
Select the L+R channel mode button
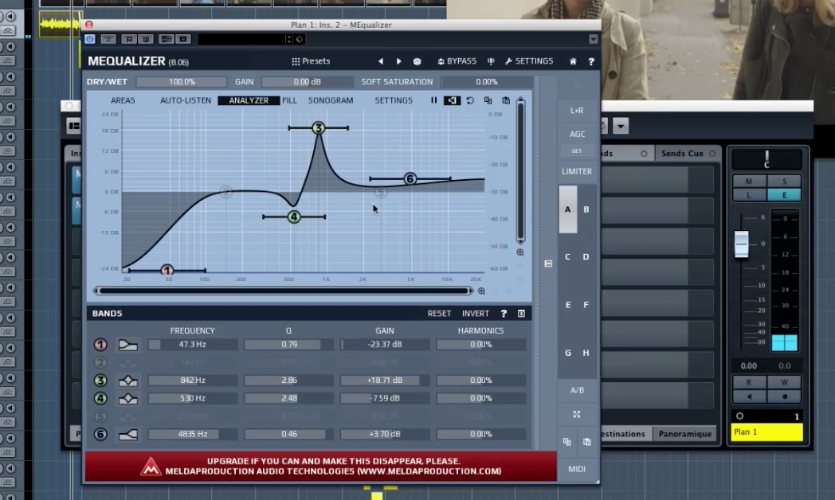point(577,111)
